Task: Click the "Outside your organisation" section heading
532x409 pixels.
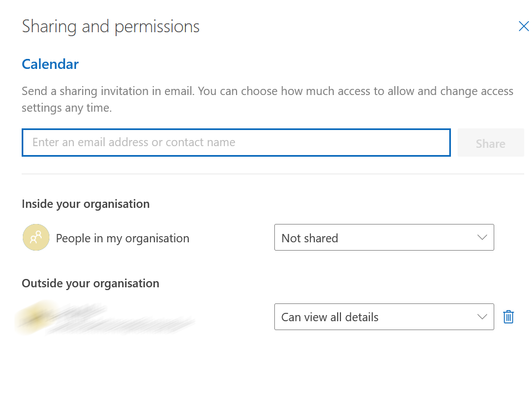Action: 91,283
